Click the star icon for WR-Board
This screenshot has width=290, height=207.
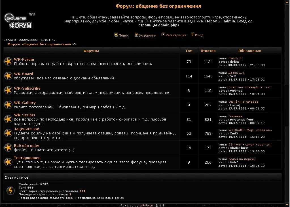(x=8, y=76)
